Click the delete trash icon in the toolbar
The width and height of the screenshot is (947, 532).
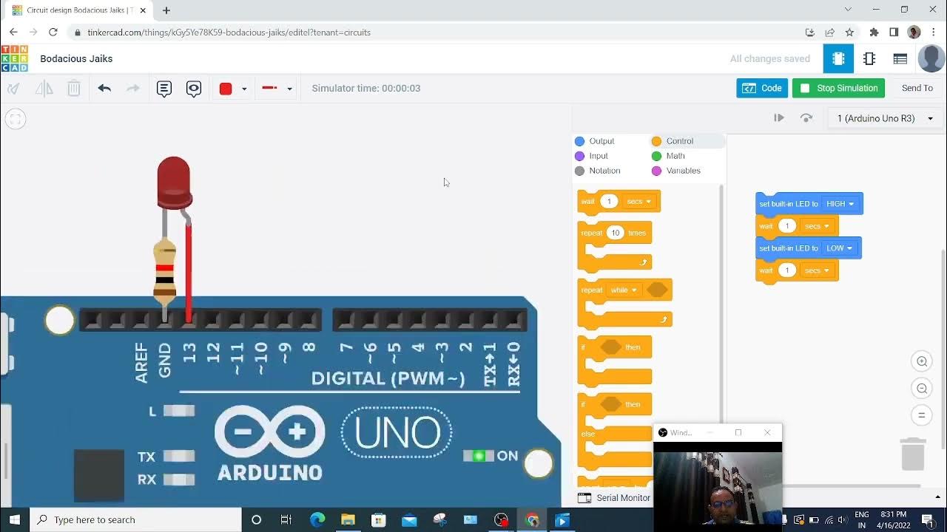click(74, 89)
